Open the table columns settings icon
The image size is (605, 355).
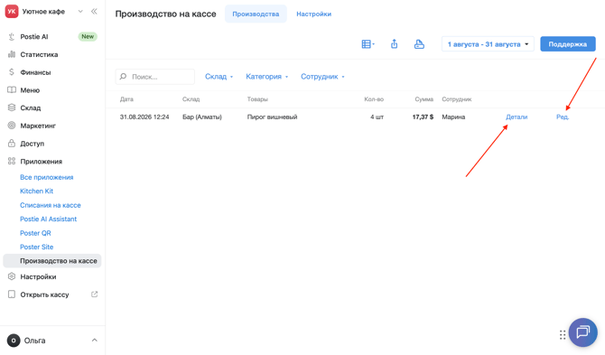[368, 44]
